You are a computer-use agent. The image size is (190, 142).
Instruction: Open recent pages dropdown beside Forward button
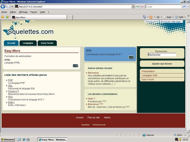(12, 7)
